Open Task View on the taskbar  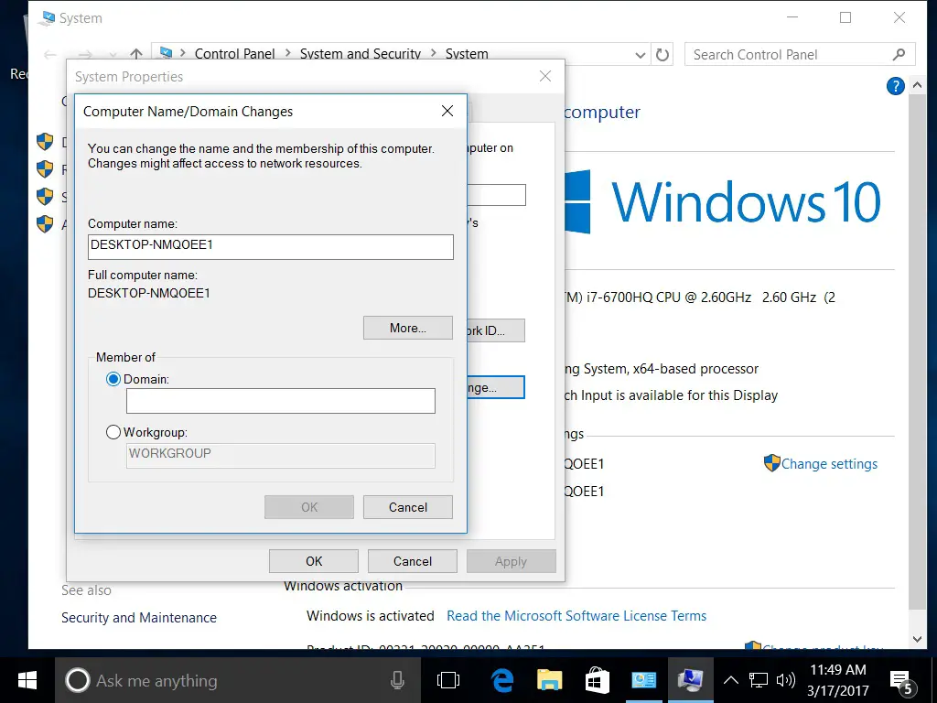448,680
